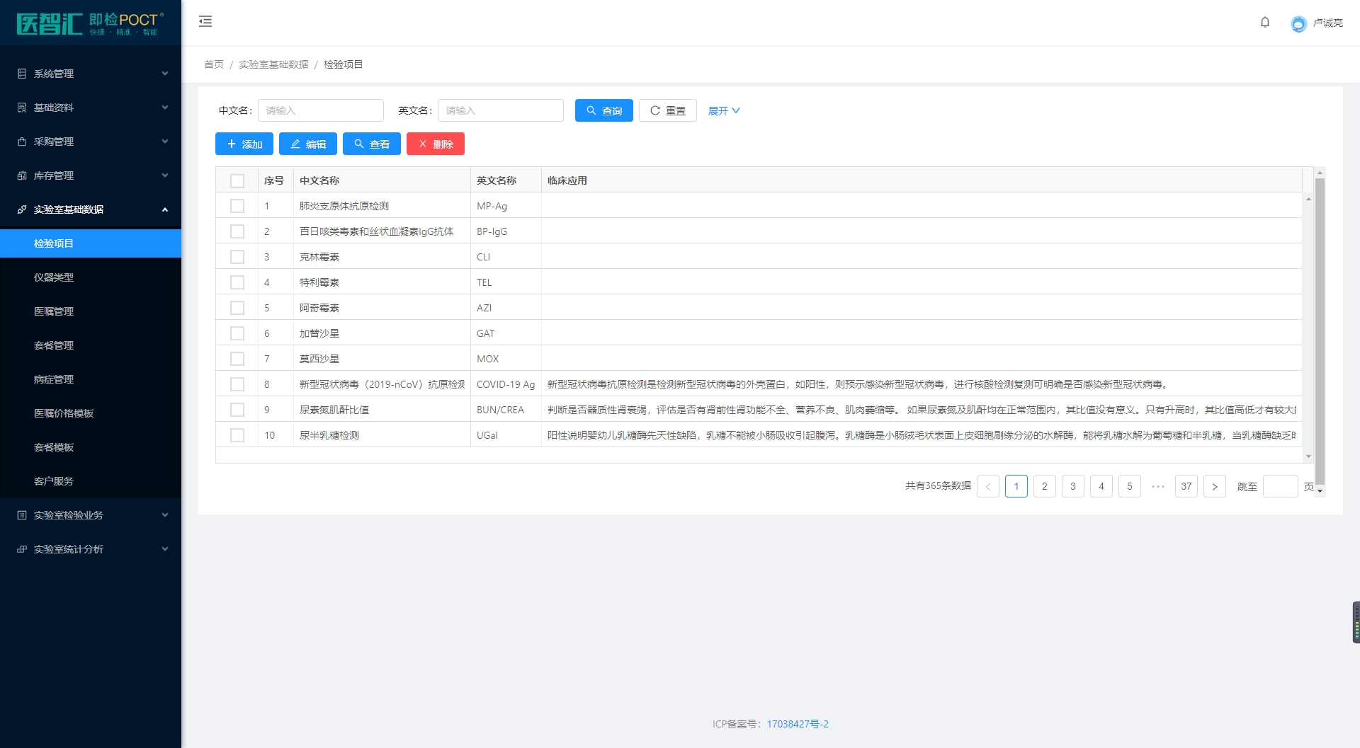Select the 克林霉素 row checkbox
Screen dimensions: 1360x748
pyautogui.click(x=237, y=257)
